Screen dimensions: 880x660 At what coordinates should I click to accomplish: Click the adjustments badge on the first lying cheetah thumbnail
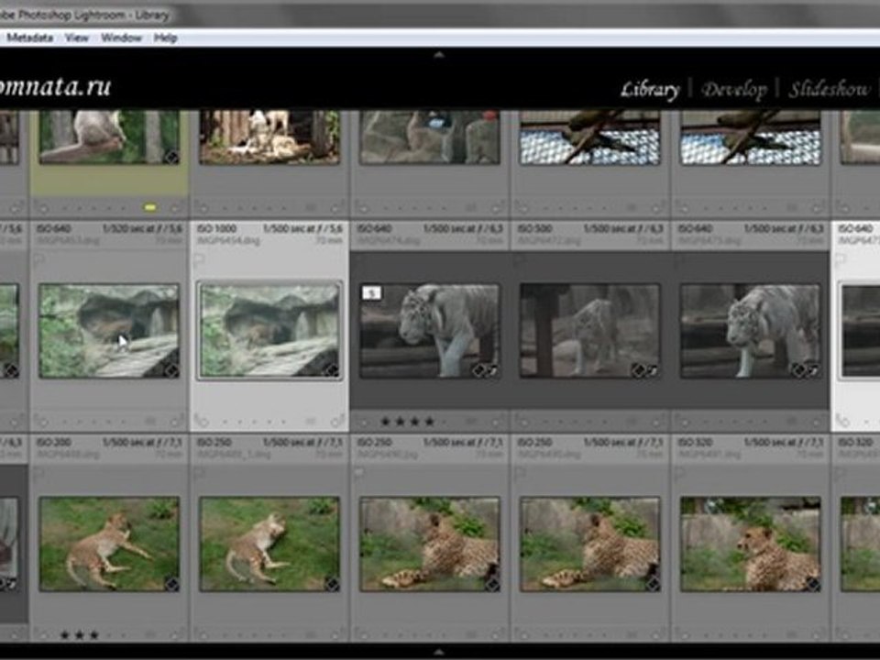pyautogui.click(x=170, y=583)
